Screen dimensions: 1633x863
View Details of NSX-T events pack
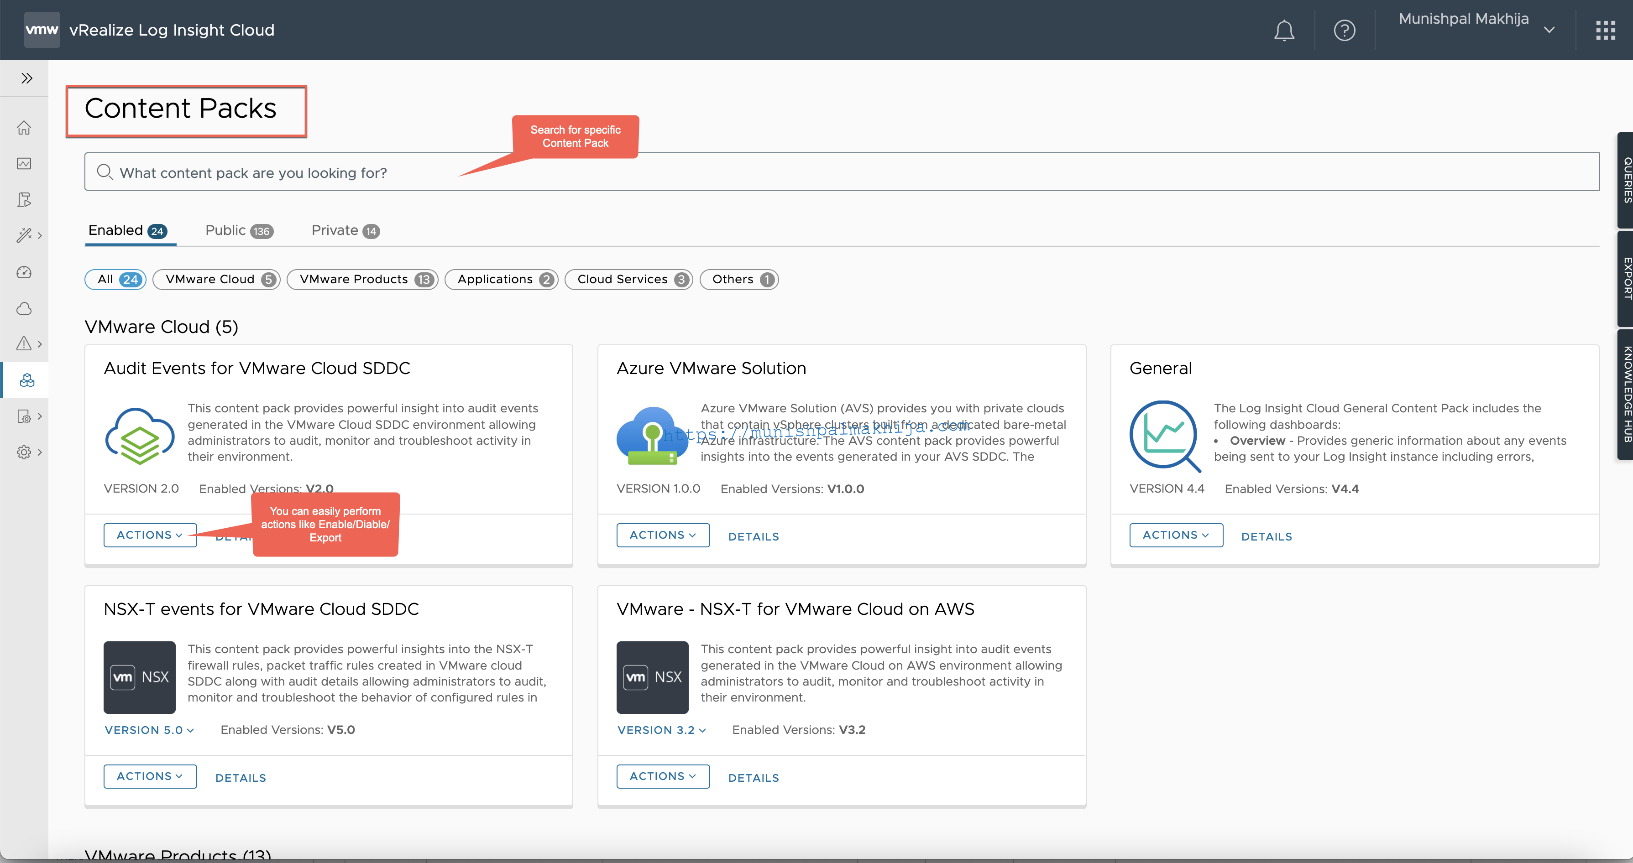[x=240, y=778]
